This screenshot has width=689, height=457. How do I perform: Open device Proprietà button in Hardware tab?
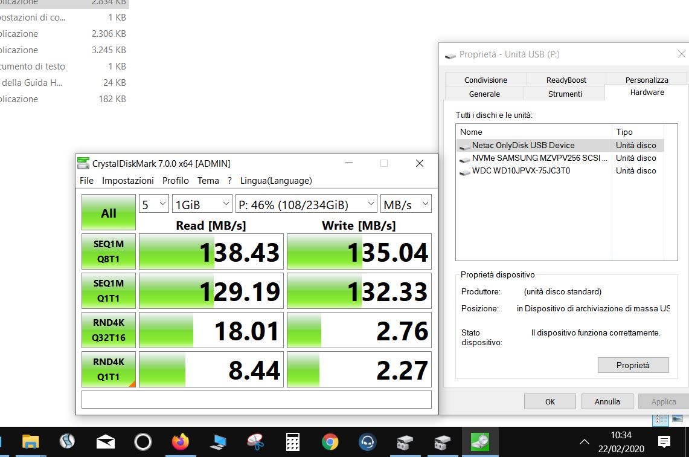coord(633,365)
